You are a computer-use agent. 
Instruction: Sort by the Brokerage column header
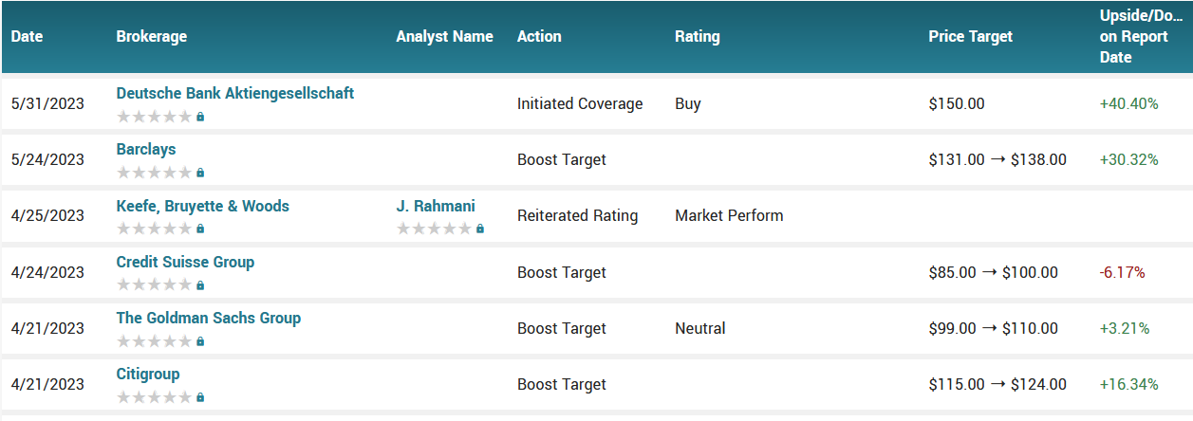(152, 37)
